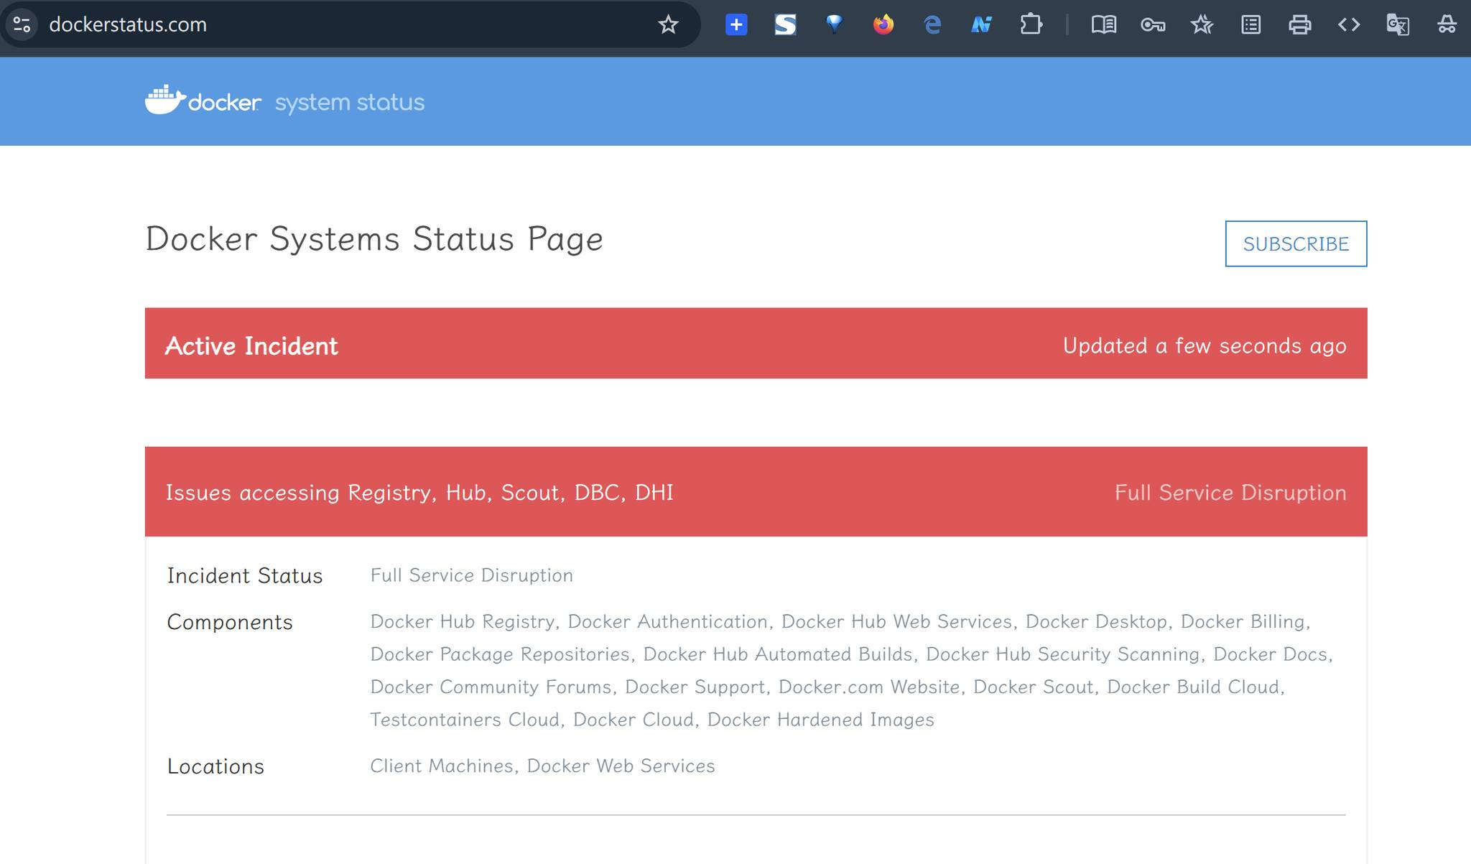This screenshot has height=864, width=1471.
Task: Focus the dockerstatus.com address bar
Action: (x=352, y=24)
